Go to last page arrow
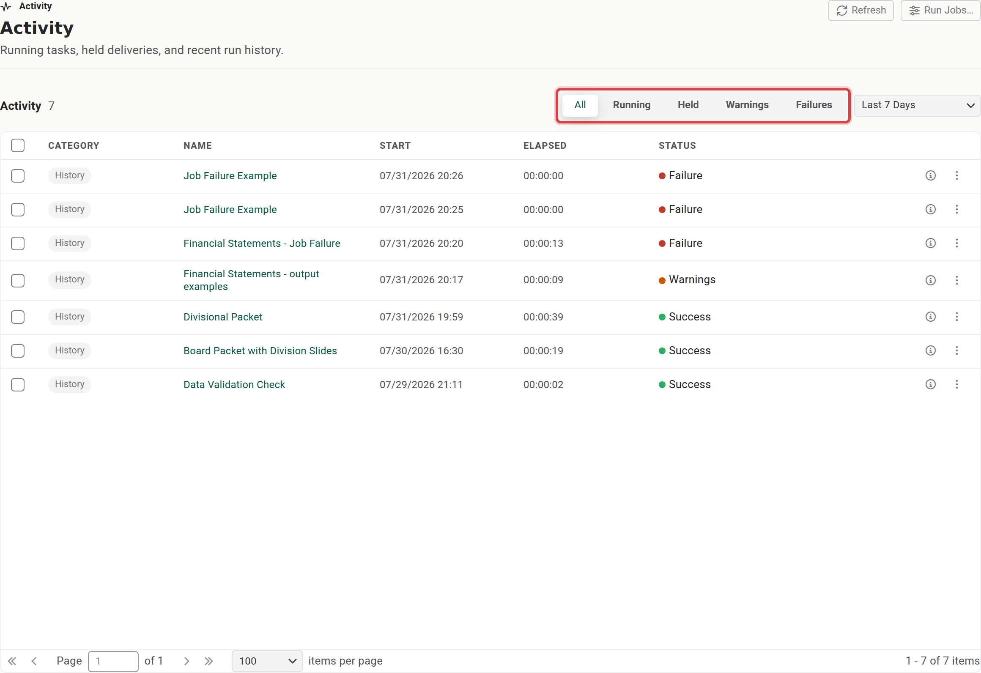 click(209, 661)
